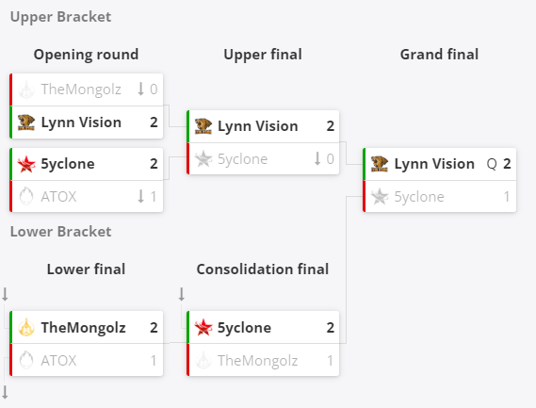Click 5yclone red star in Consolidation final
536x408 pixels.
[203, 328]
